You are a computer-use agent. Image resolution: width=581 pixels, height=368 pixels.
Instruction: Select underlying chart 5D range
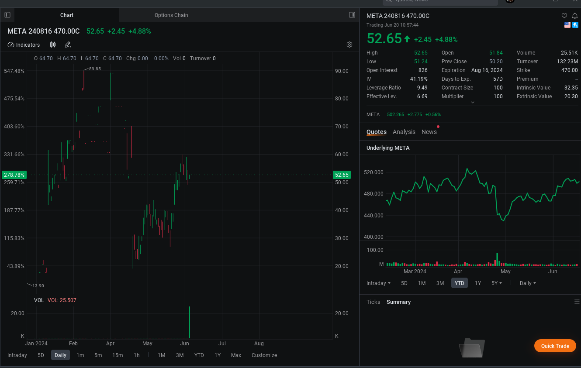(x=404, y=283)
